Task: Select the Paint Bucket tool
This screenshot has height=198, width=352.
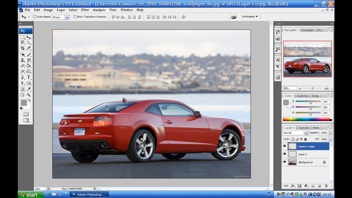Action: pos(29,65)
